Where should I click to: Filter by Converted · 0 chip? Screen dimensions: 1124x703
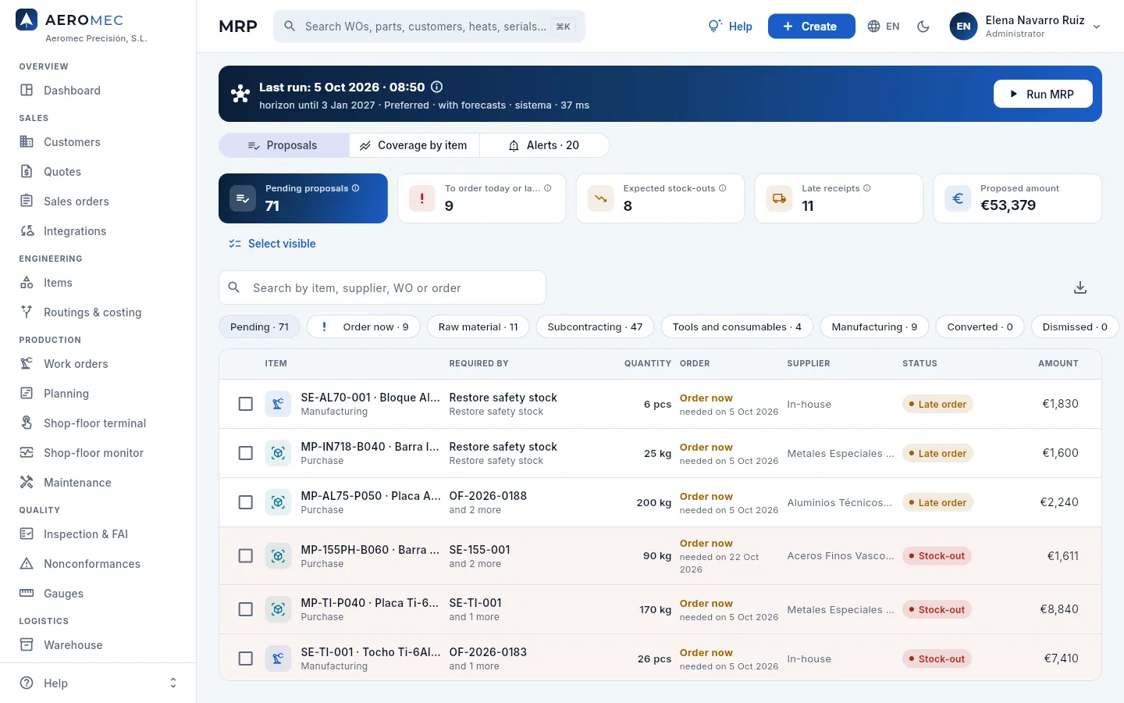[x=980, y=327]
